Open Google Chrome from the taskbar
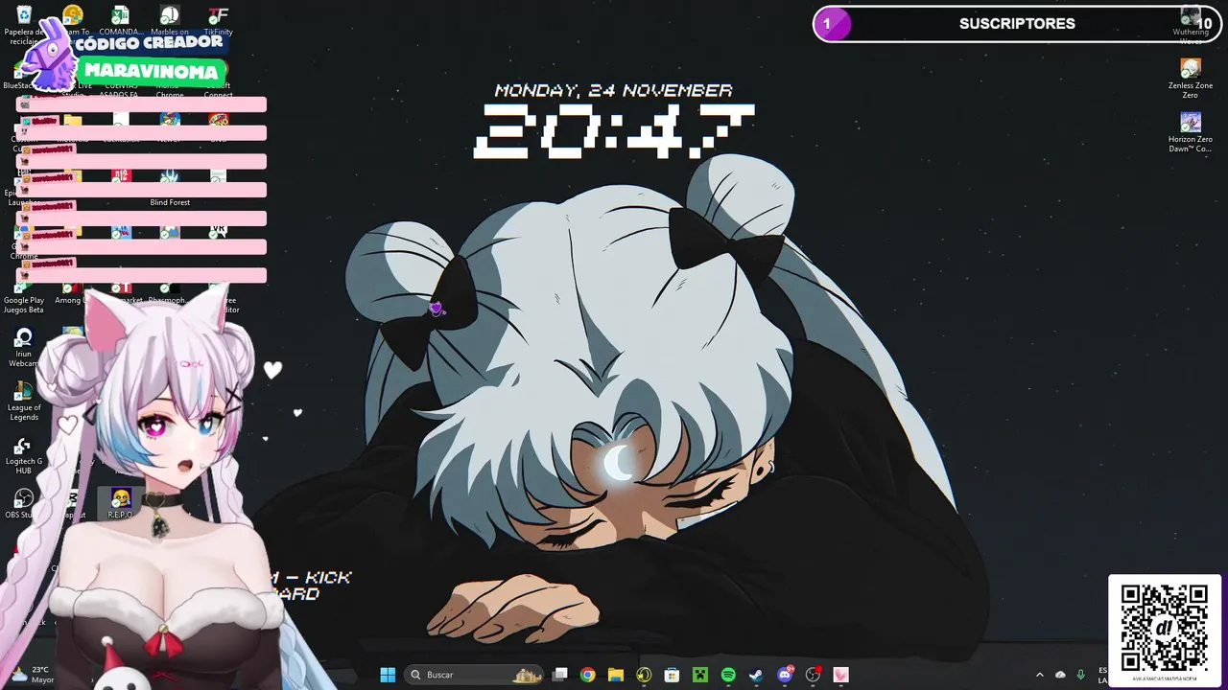The height and width of the screenshot is (690, 1228). coord(587,675)
